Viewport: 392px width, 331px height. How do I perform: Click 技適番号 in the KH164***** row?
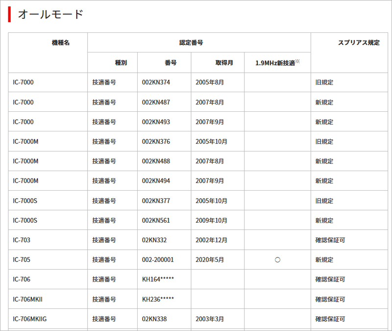(104, 279)
